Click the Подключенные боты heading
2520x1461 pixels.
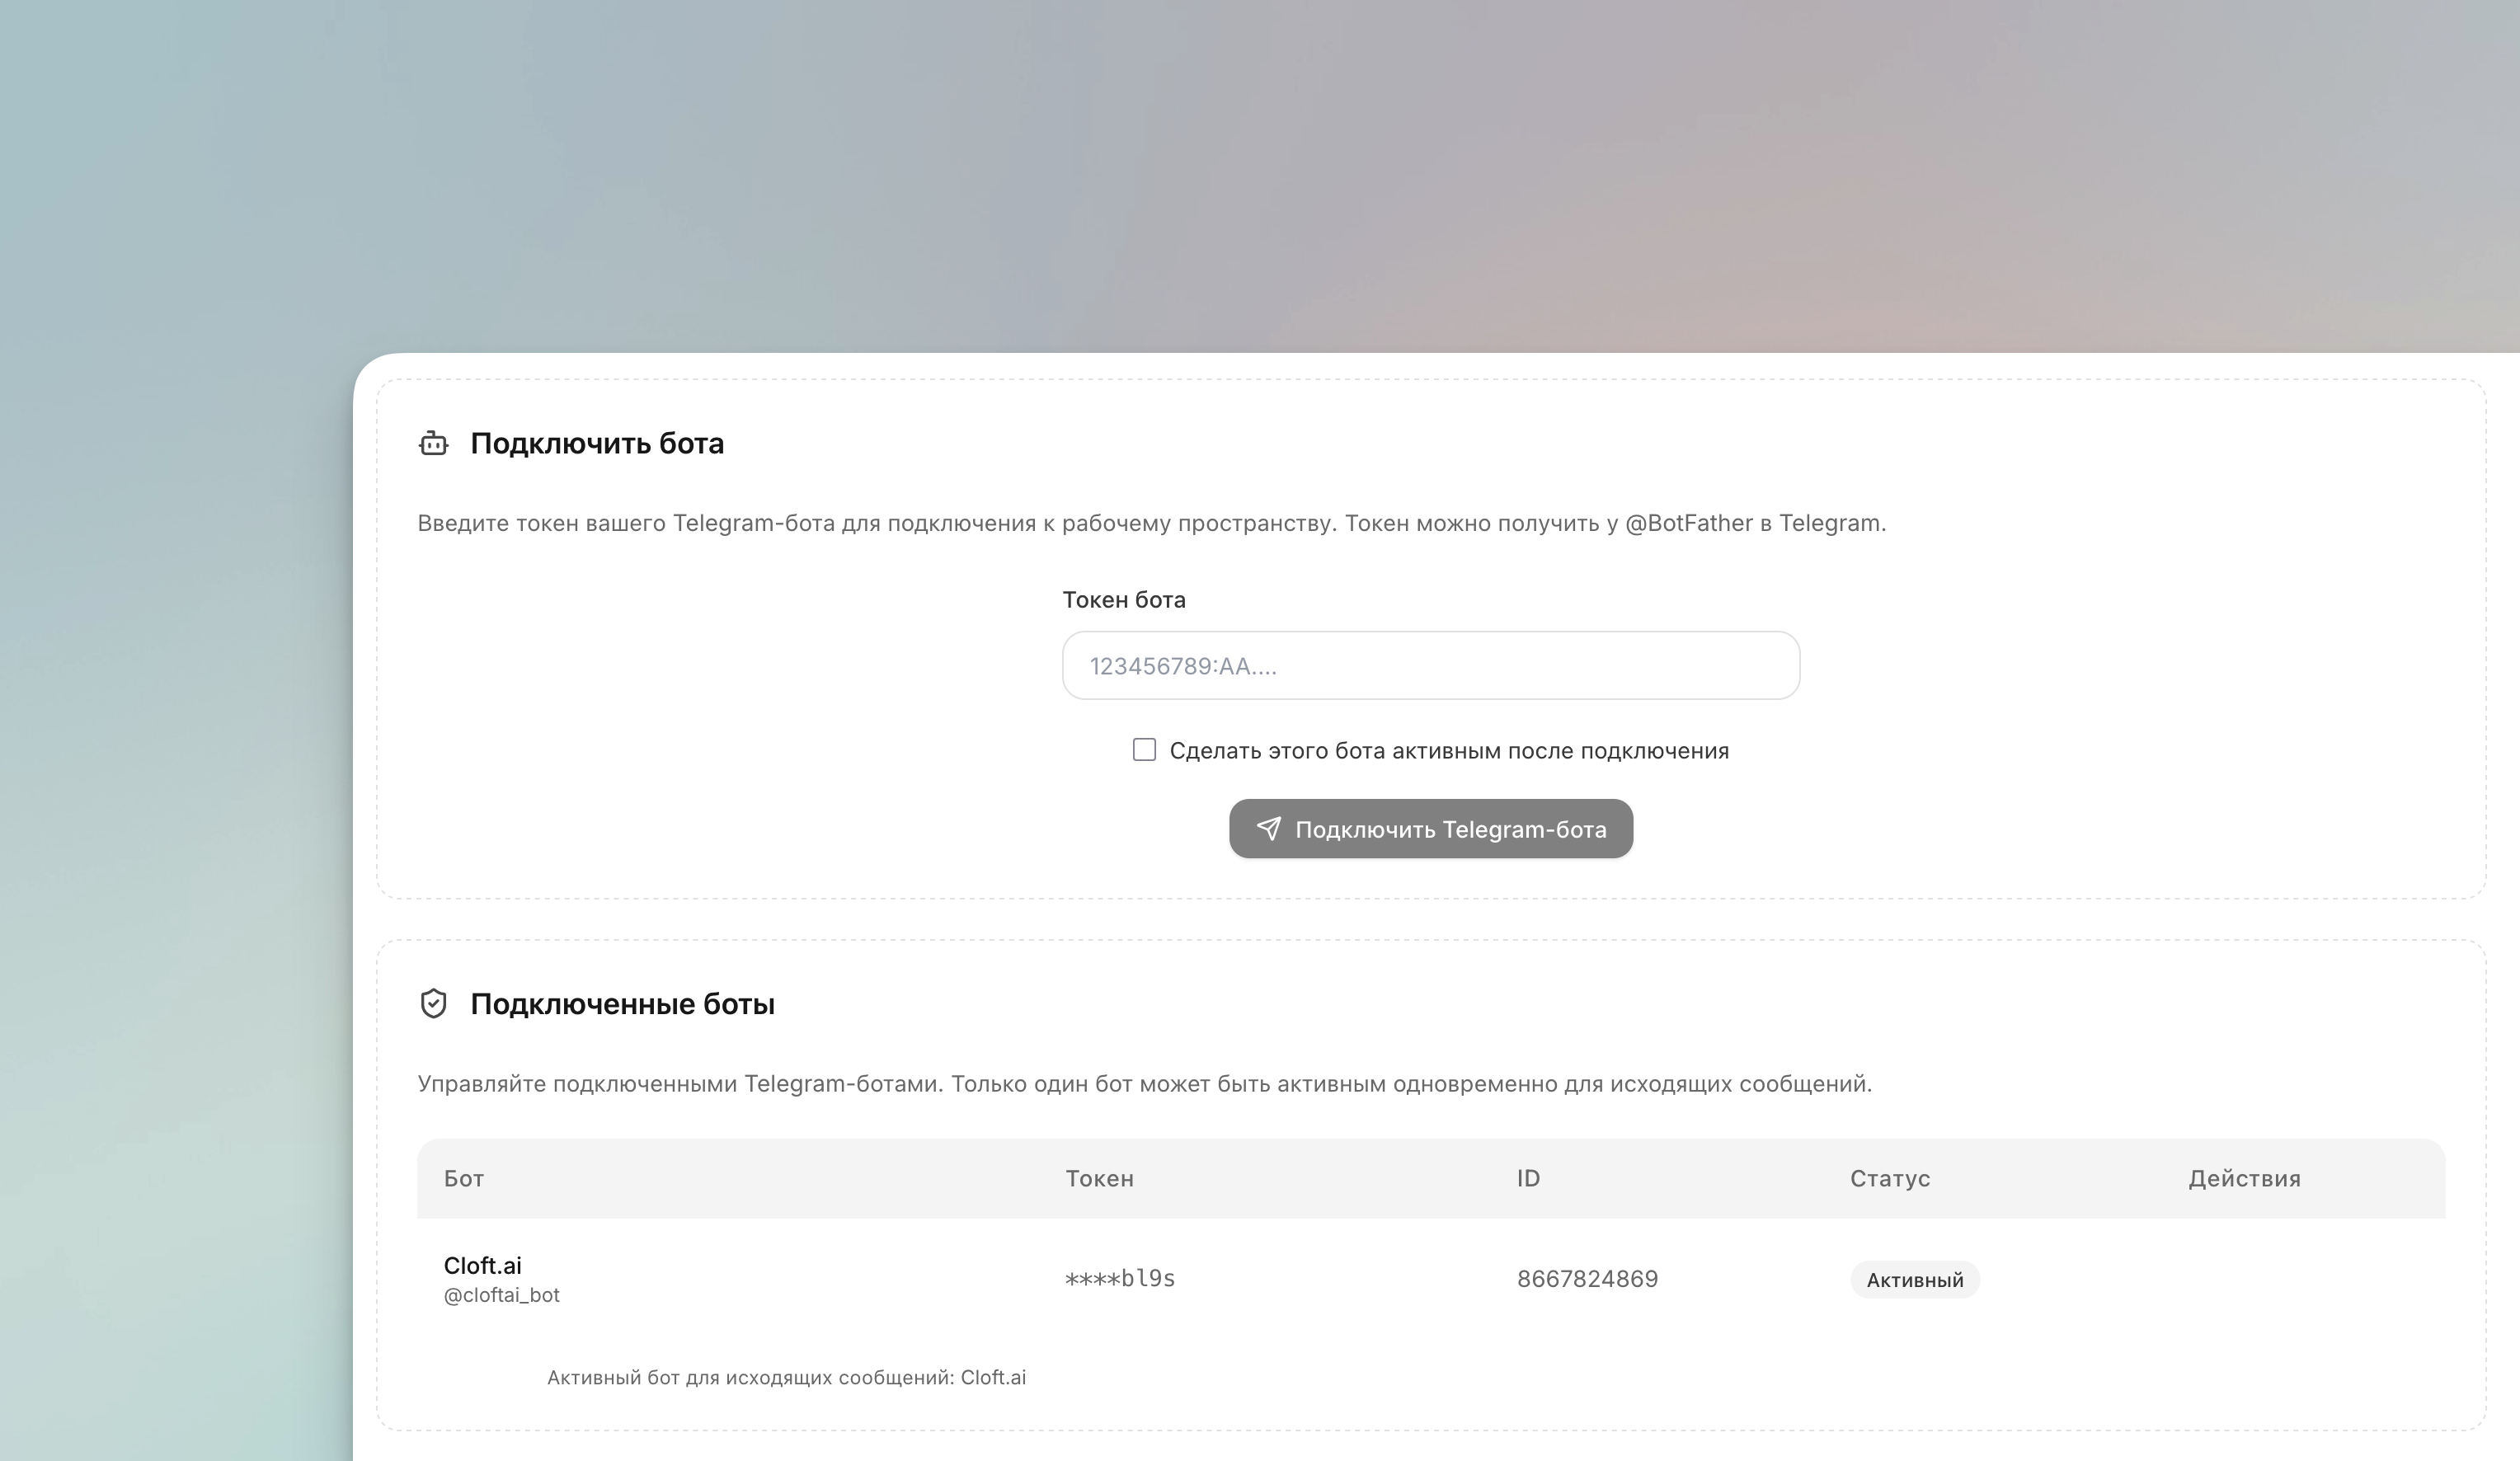click(622, 1003)
